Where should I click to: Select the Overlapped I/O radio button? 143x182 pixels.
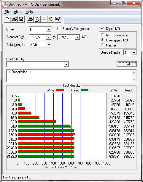103,40
